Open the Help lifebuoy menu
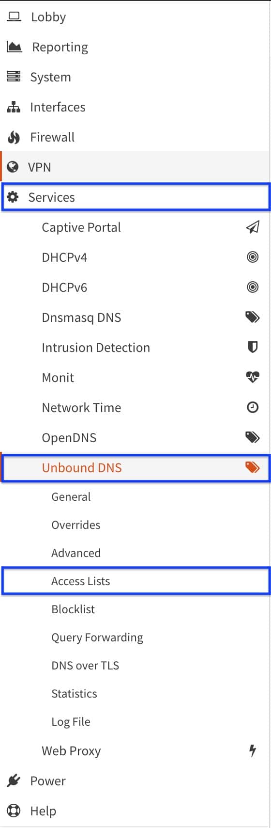The width and height of the screenshot is (271, 828). (135, 811)
